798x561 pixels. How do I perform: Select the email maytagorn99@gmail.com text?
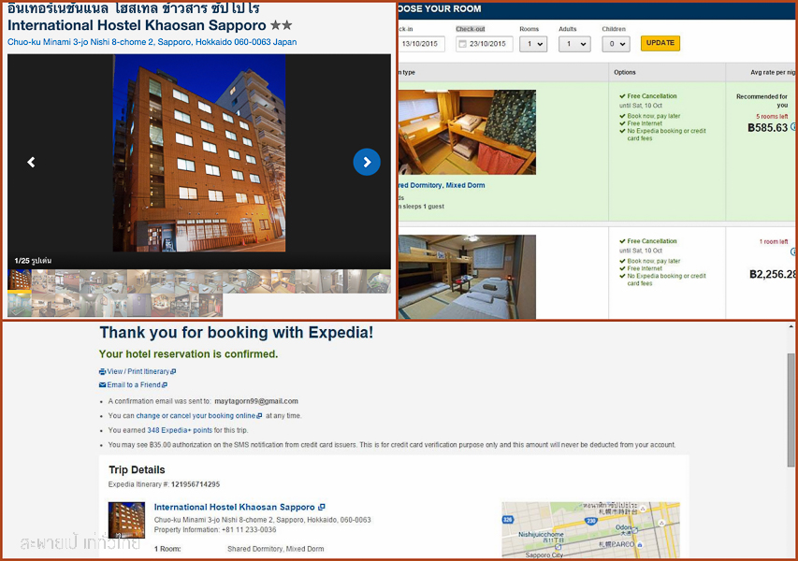point(256,401)
